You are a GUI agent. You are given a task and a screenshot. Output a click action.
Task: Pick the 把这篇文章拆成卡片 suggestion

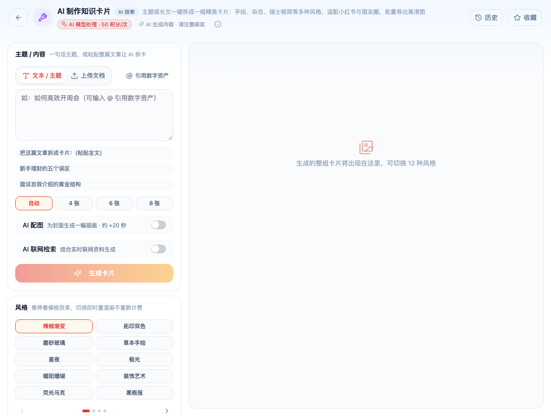click(94, 153)
